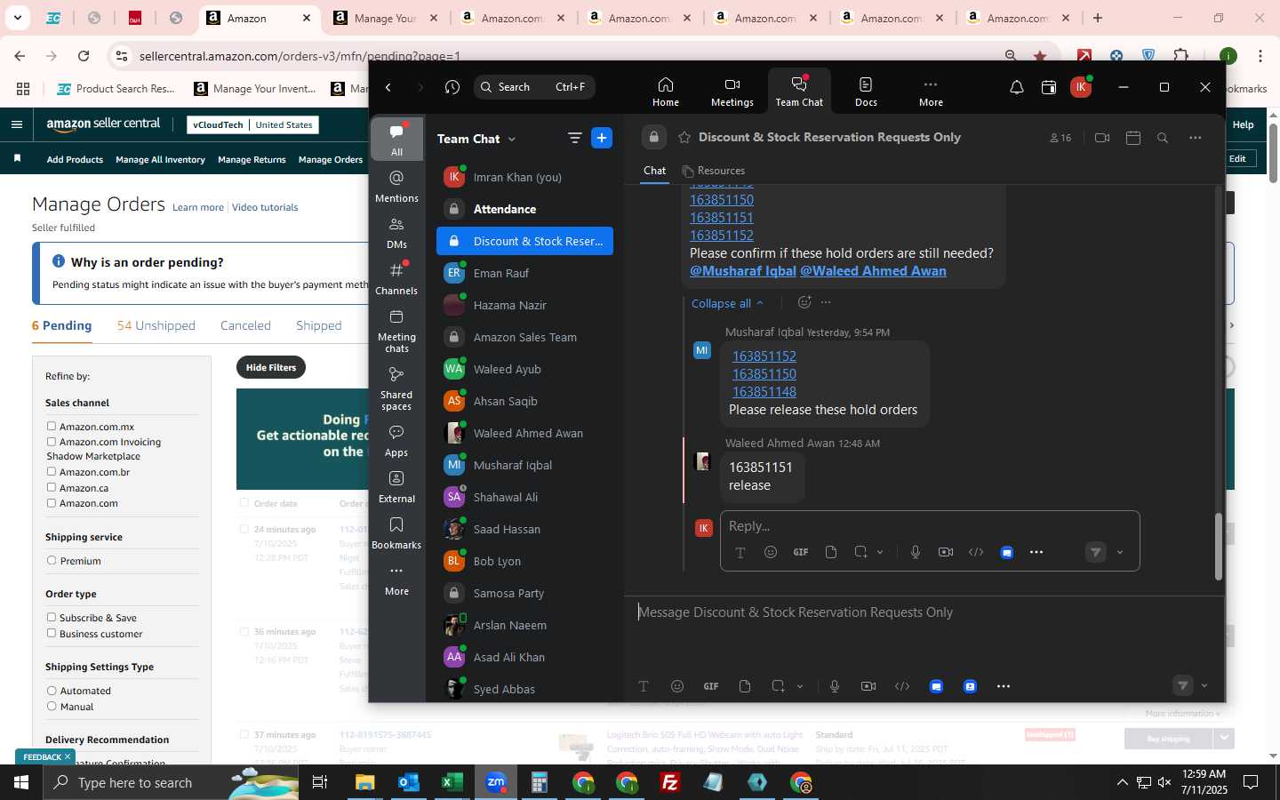
Task: Open Chrome tab search dropdown arrow
Action: 17,18
